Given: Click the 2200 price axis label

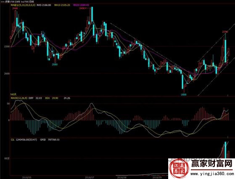Looking at the screenshot, I should pos(7,47).
